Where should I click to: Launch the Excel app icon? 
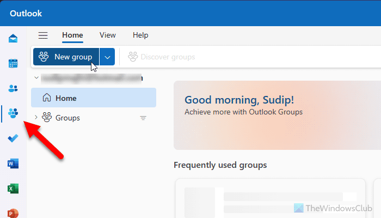click(13, 189)
